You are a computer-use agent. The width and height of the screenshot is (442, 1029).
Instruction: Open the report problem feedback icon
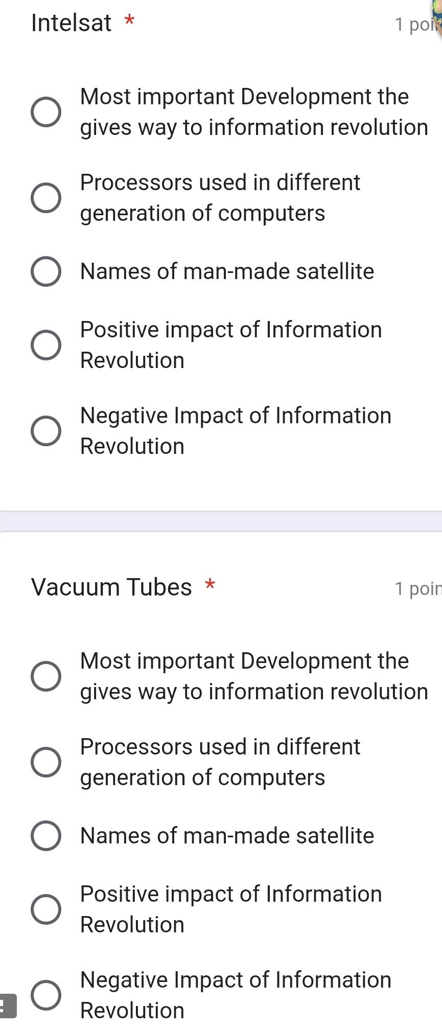coord(7,1006)
